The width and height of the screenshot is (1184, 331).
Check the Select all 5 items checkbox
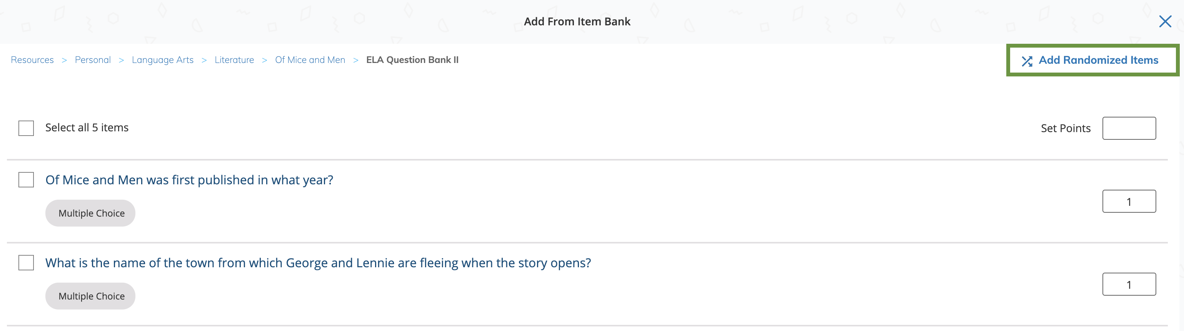(x=26, y=128)
